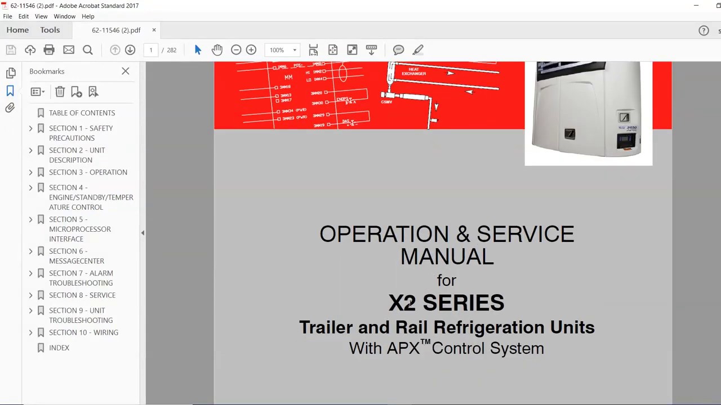Toggle the Bookmarks panel sidebar icon
This screenshot has height=405, width=721.
click(10, 91)
